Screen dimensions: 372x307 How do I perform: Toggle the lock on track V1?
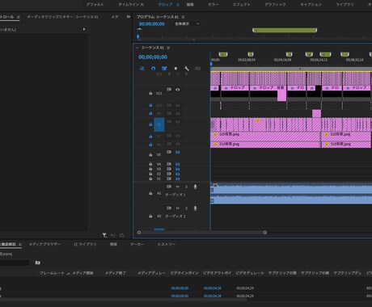pos(150,179)
